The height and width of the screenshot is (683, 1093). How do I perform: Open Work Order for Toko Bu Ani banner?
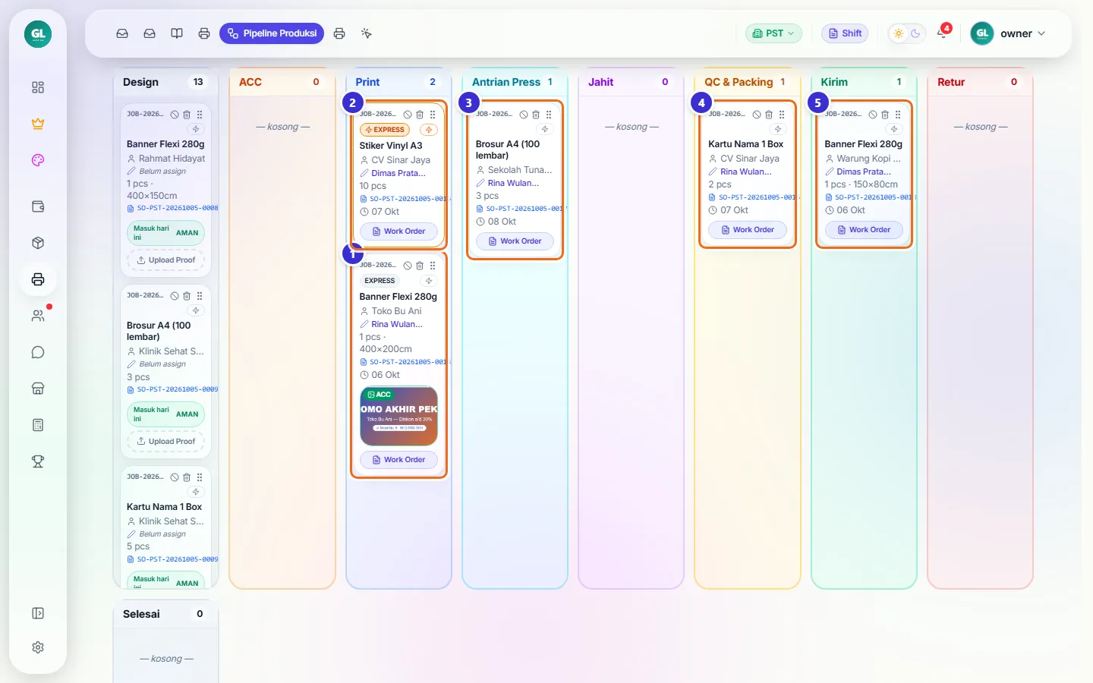pyautogui.click(x=398, y=460)
